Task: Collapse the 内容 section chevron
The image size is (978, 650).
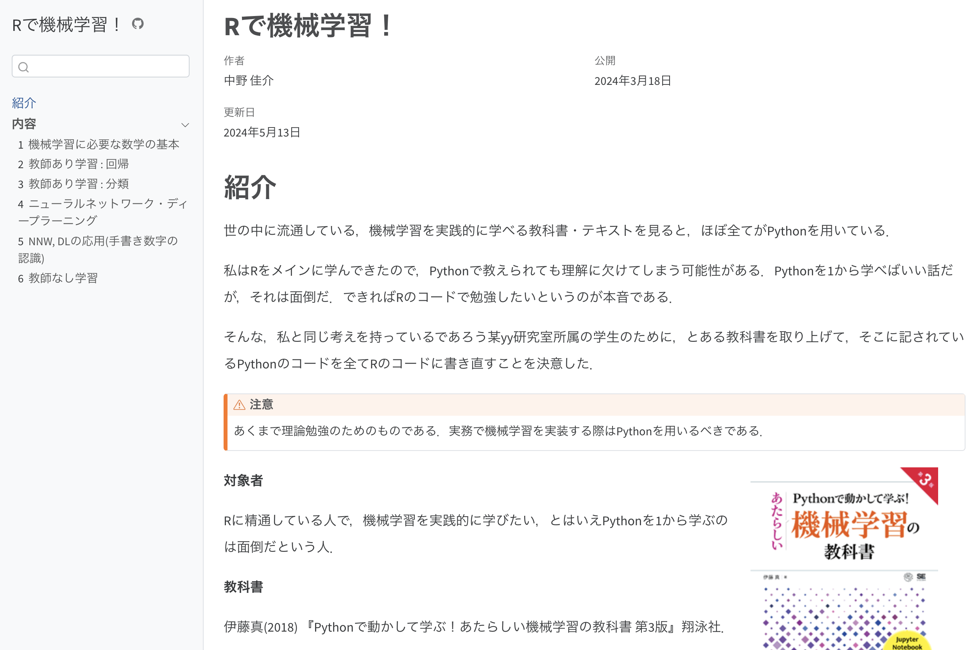Action: point(185,125)
